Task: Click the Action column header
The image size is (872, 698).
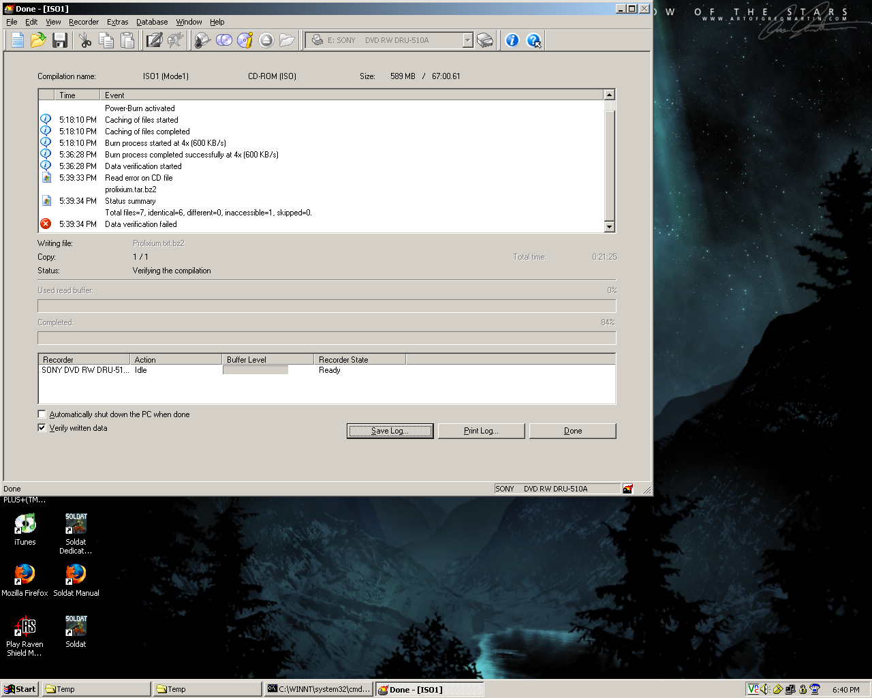Action: point(176,359)
